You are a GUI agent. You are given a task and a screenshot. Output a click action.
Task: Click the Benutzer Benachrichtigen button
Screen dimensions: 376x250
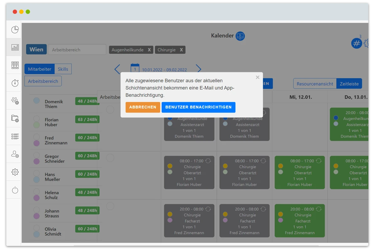tap(198, 107)
